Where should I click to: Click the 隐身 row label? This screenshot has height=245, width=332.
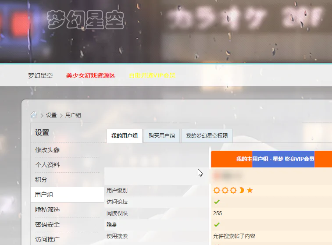click(111, 224)
